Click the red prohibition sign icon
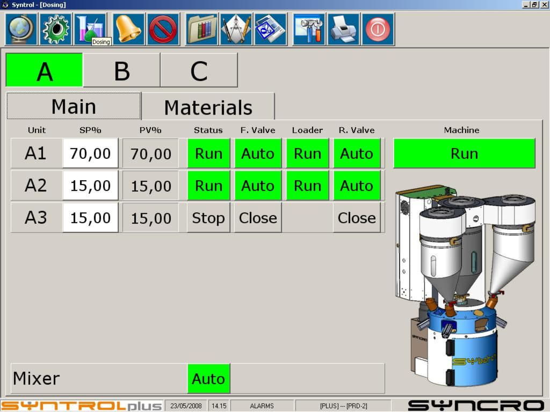The height and width of the screenshot is (412, 550). pos(163,29)
